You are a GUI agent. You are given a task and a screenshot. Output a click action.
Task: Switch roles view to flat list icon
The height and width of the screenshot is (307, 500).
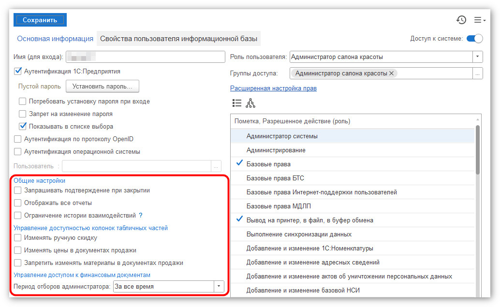pos(236,103)
